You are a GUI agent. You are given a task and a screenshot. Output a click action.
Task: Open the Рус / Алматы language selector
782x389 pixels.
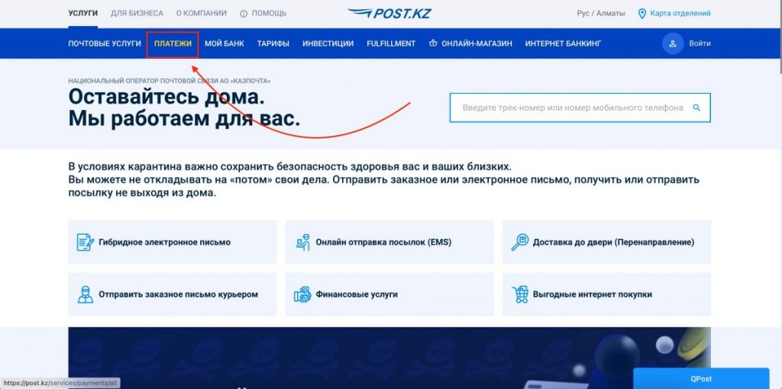(x=601, y=14)
